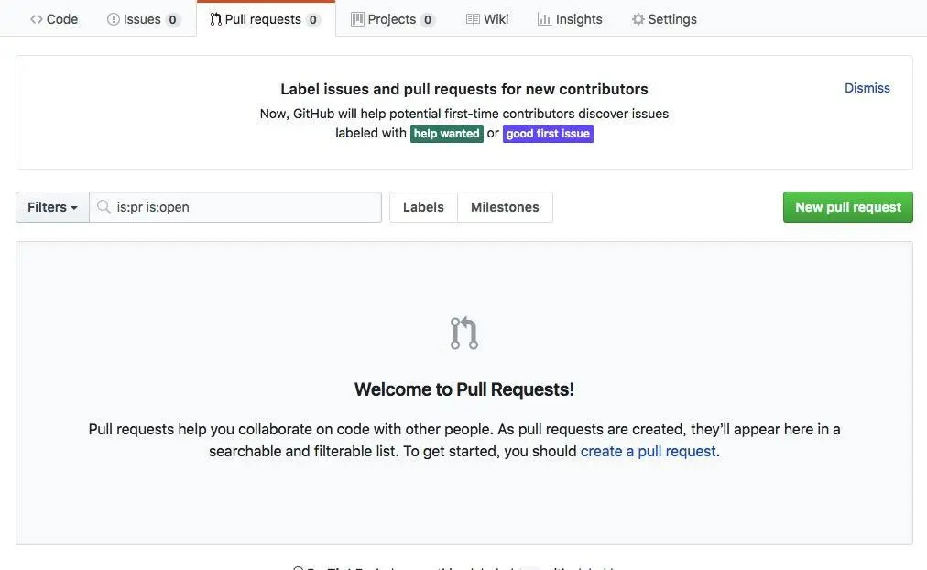Click the good first issue label badge

click(548, 133)
